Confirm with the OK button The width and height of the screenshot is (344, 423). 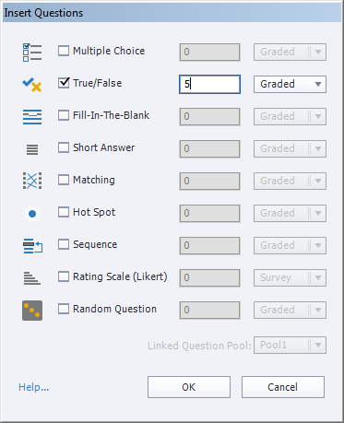189,387
